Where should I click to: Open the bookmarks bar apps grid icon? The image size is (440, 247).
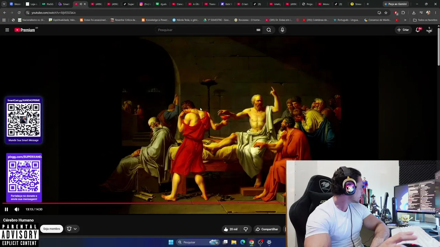click(x=4, y=20)
